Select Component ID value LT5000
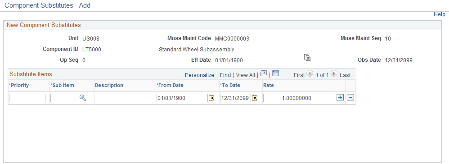449x164 pixels. [92, 50]
